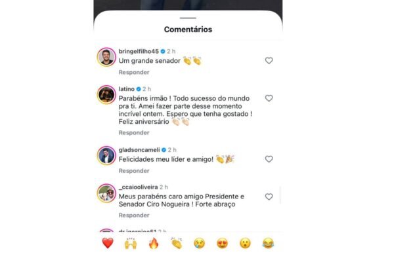The width and height of the screenshot is (394, 262).
Task: Choose the clapping hands emoji reaction
Action: click(x=177, y=243)
